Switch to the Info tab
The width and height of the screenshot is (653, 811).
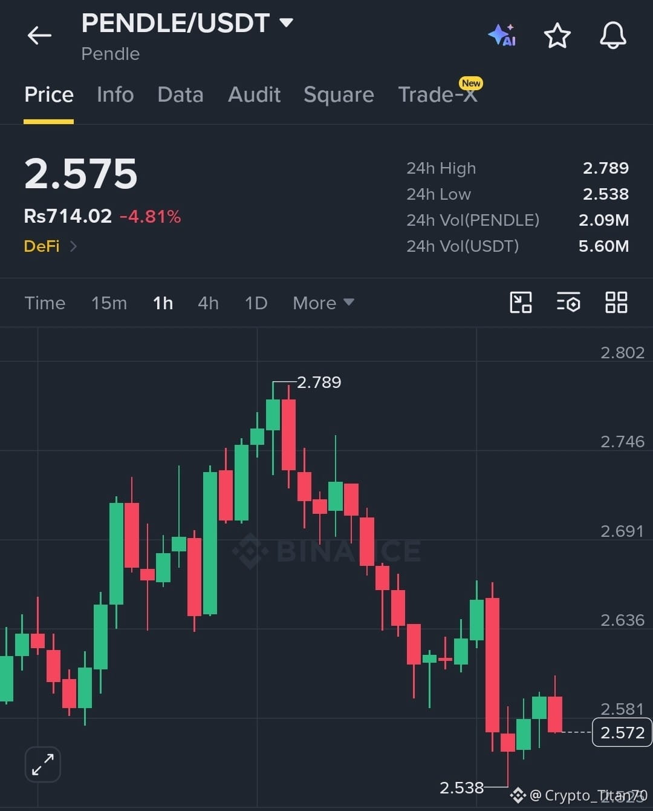click(115, 95)
